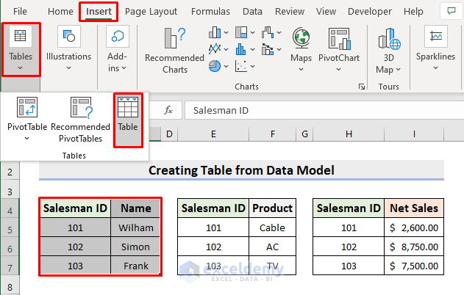464x295 pixels.
Task: Open the Charts dialog launcher
Action: pyautogui.click(x=361, y=87)
